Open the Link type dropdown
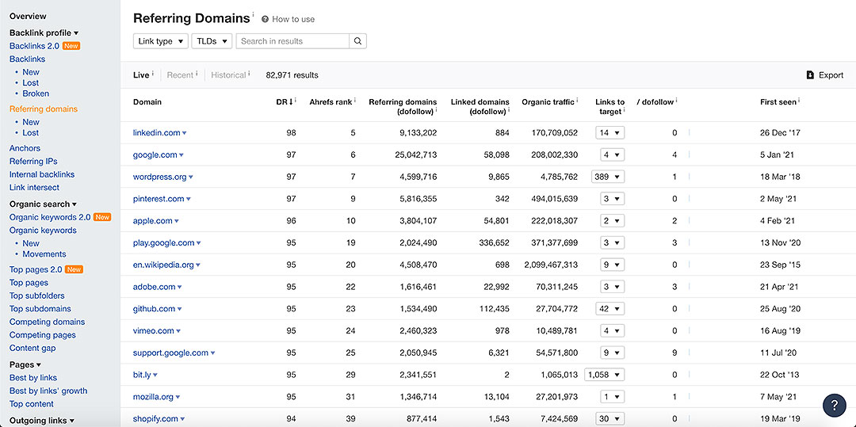 point(161,41)
